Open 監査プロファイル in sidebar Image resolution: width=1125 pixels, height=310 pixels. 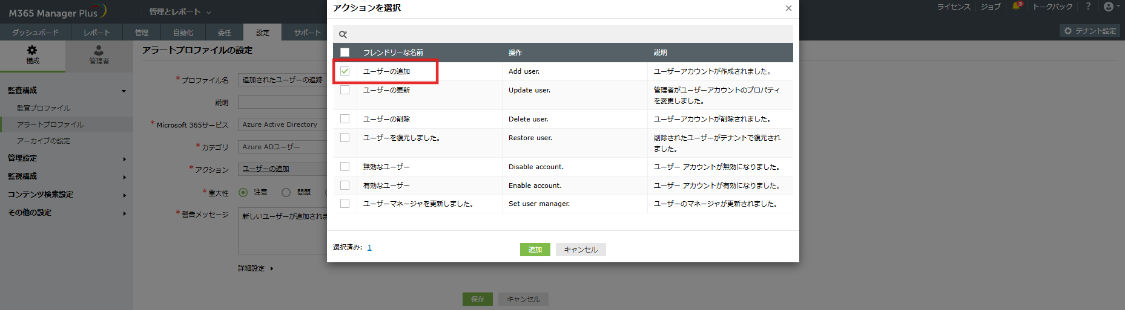(x=44, y=108)
